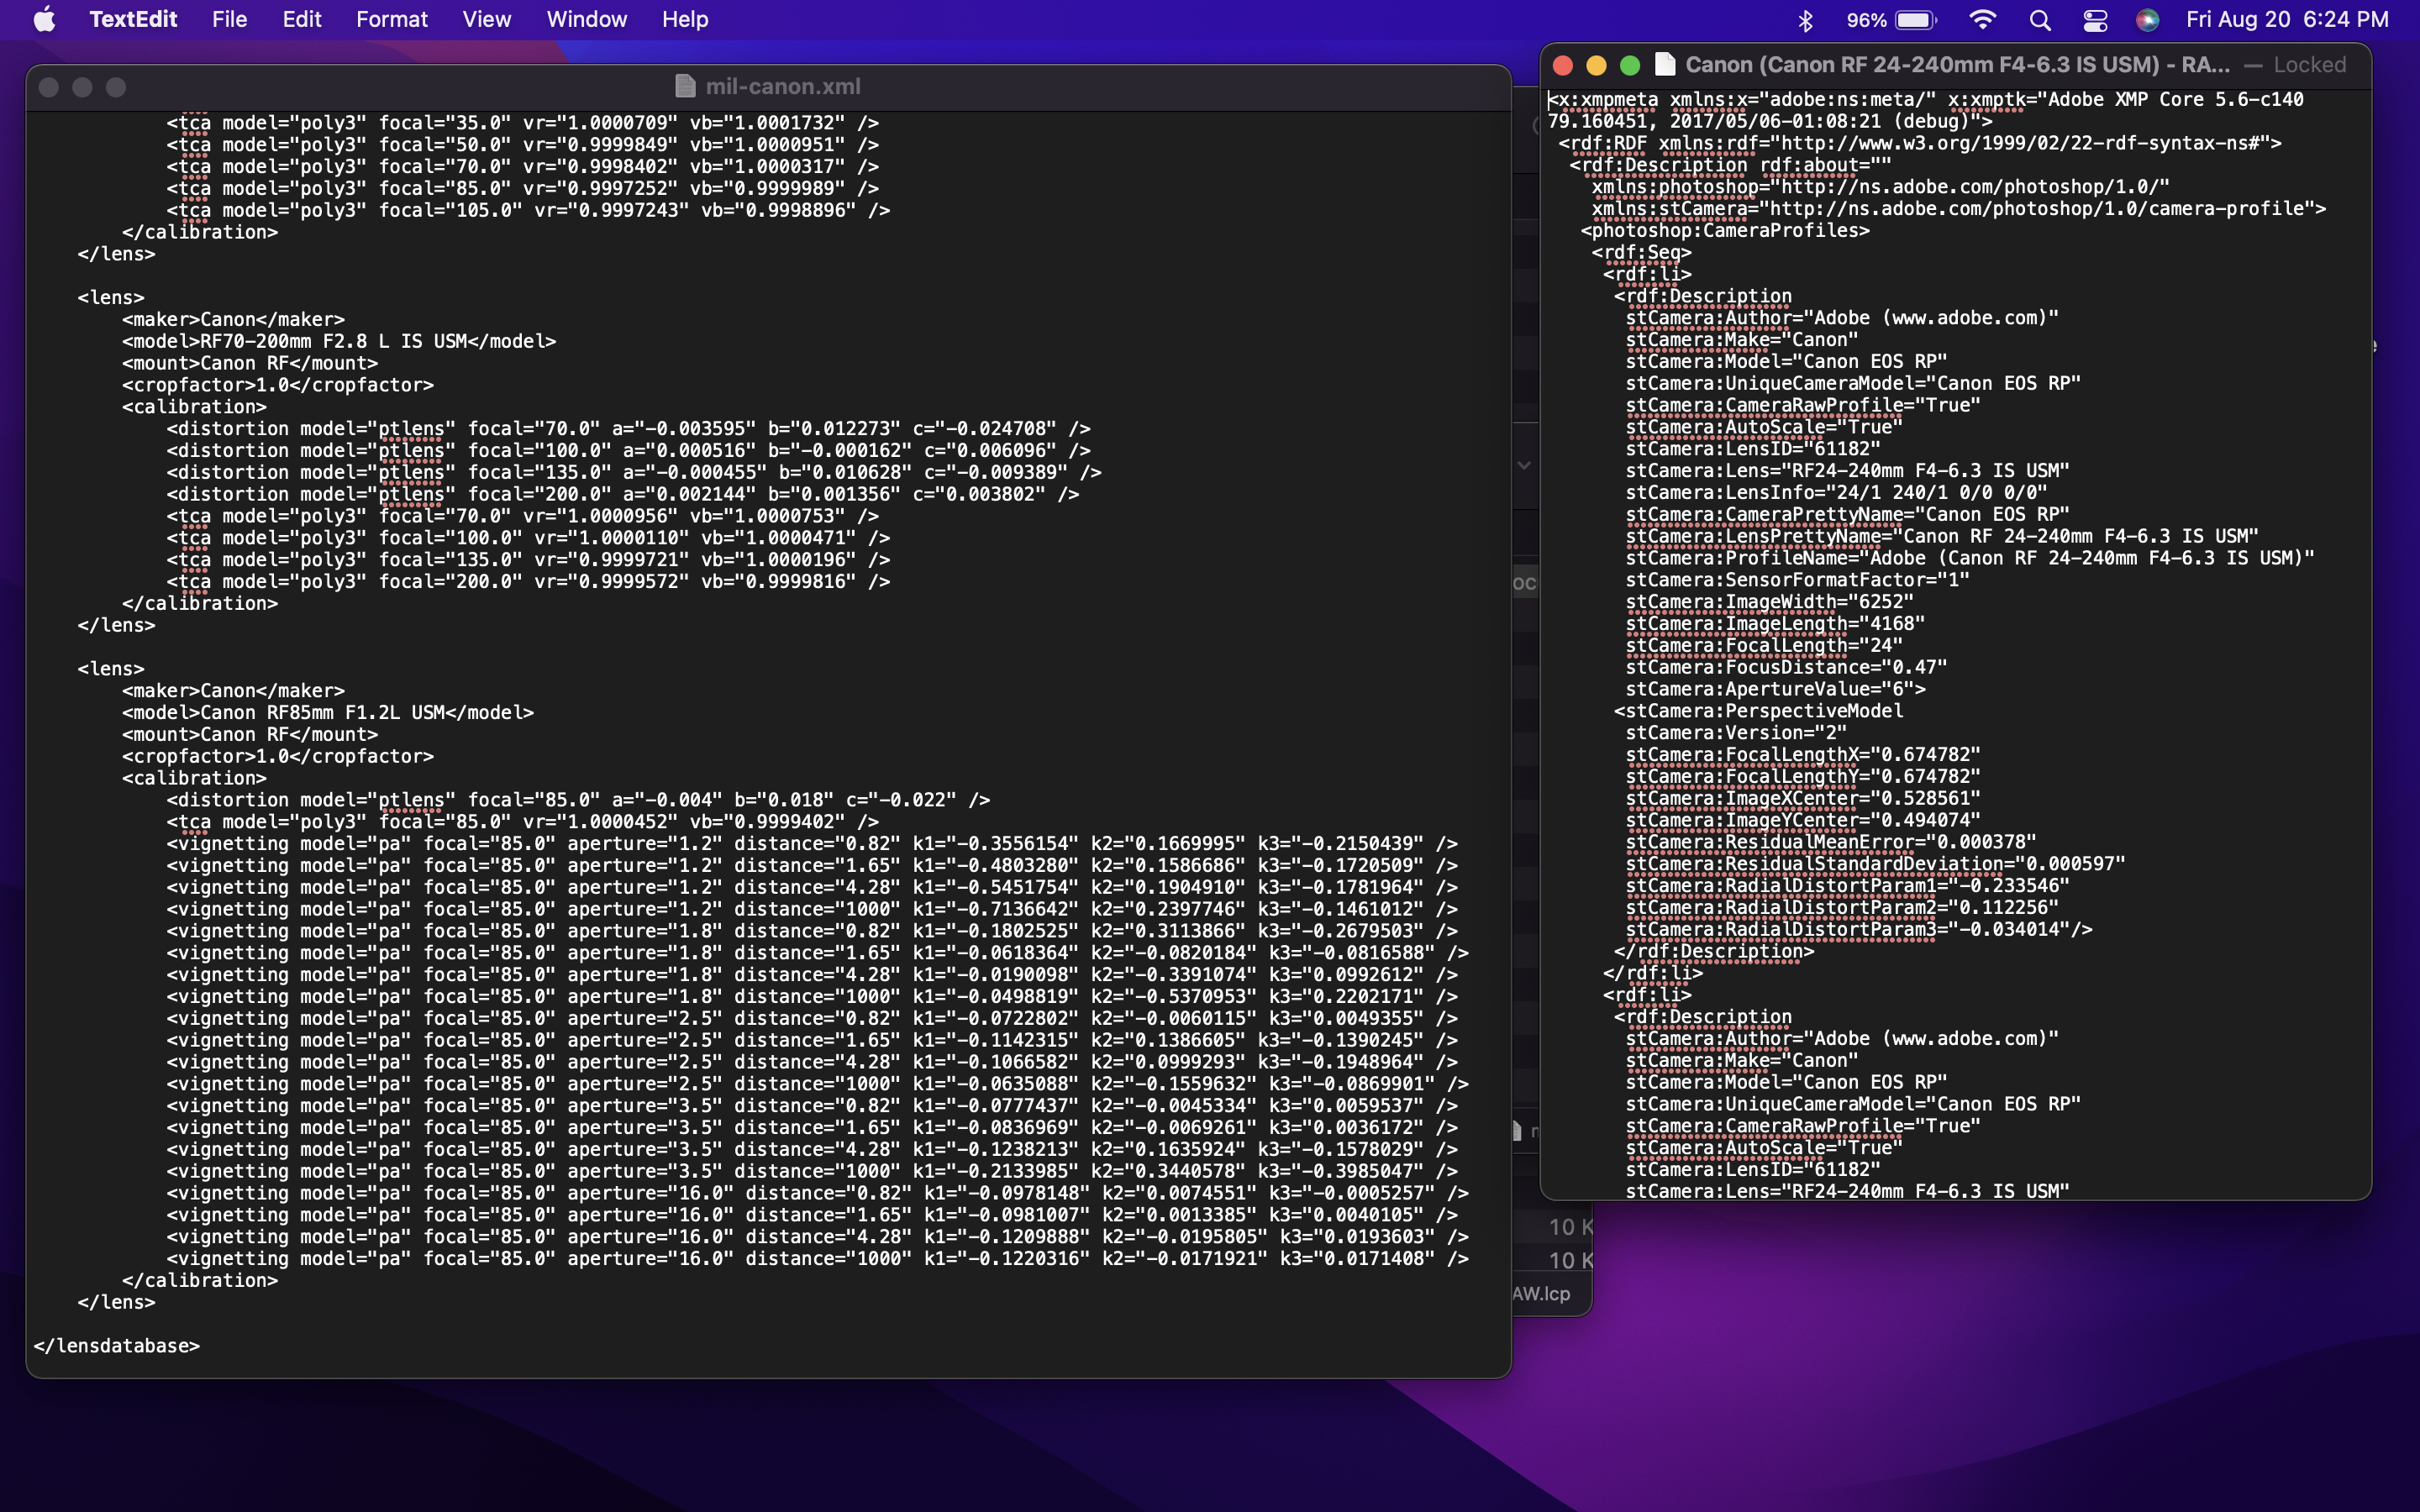Image resolution: width=2420 pixels, height=1512 pixels.
Task: Open the Help menu
Action: pyautogui.click(x=685, y=19)
